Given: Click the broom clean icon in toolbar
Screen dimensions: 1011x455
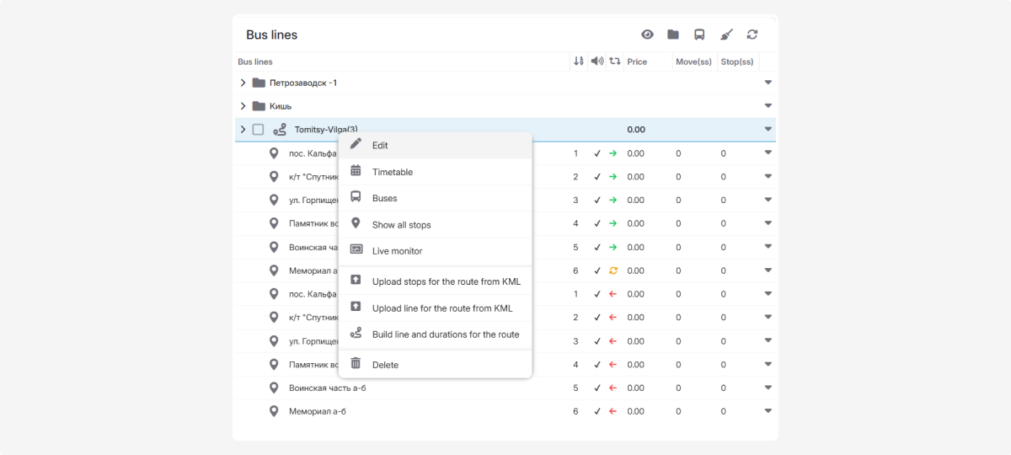Looking at the screenshot, I should pyautogui.click(x=726, y=35).
